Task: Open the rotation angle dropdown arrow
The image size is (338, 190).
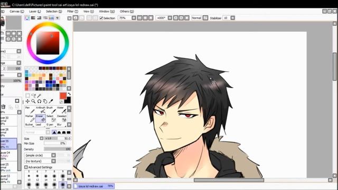Action: pos(170,18)
